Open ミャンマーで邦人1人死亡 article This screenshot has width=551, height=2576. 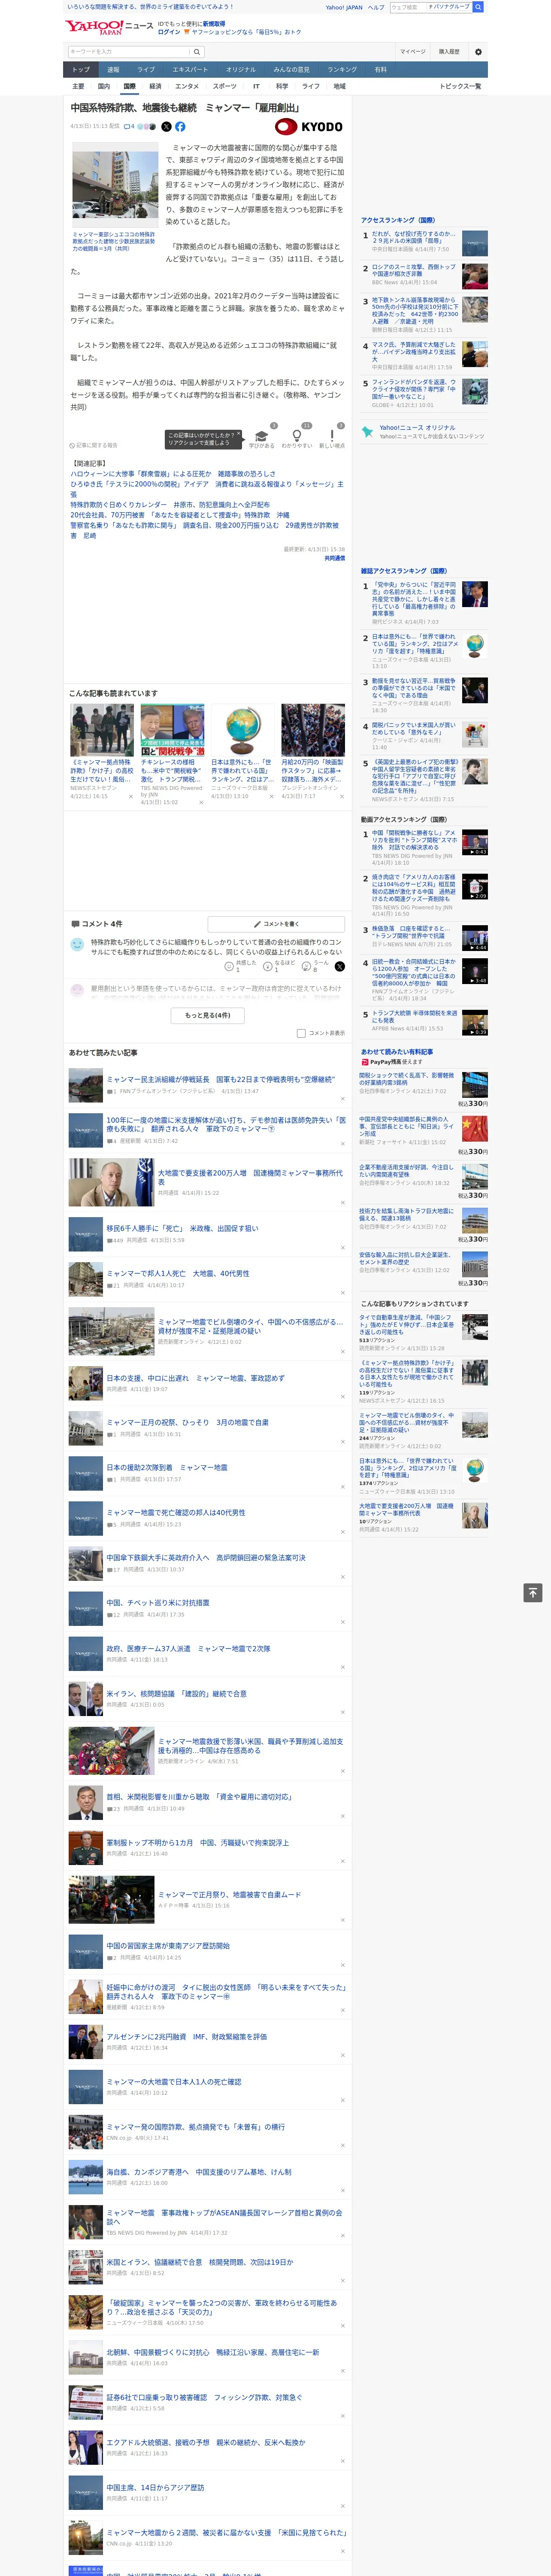coord(178,1274)
